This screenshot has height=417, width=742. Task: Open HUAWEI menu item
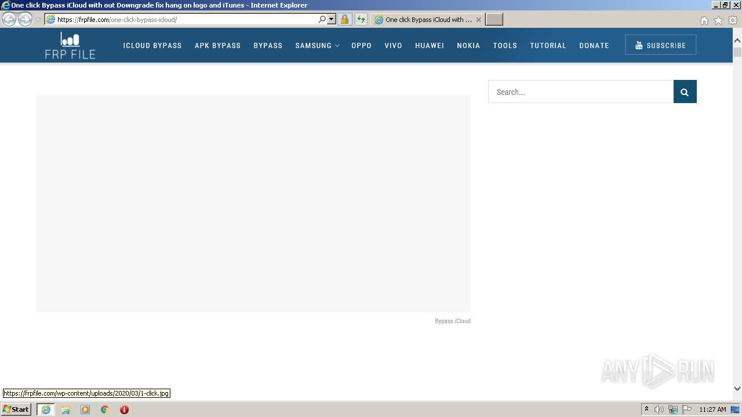(x=430, y=45)
